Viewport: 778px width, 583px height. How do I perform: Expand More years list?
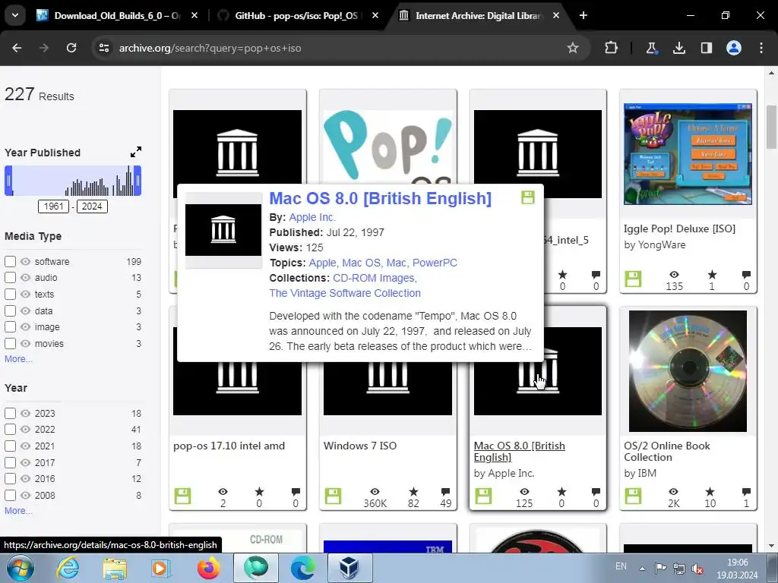coord(18,511)
